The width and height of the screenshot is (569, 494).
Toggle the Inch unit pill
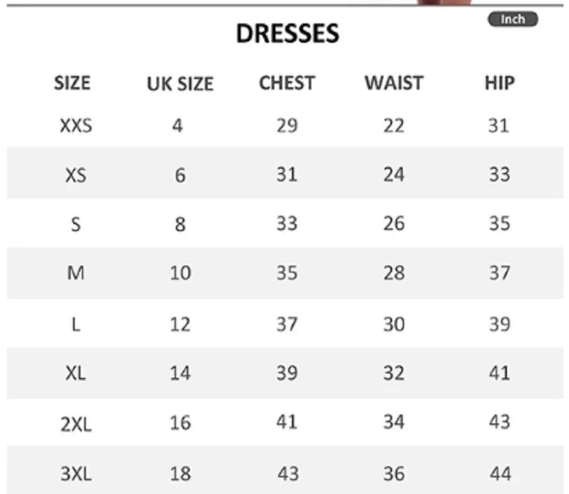(x=513, y=19)
